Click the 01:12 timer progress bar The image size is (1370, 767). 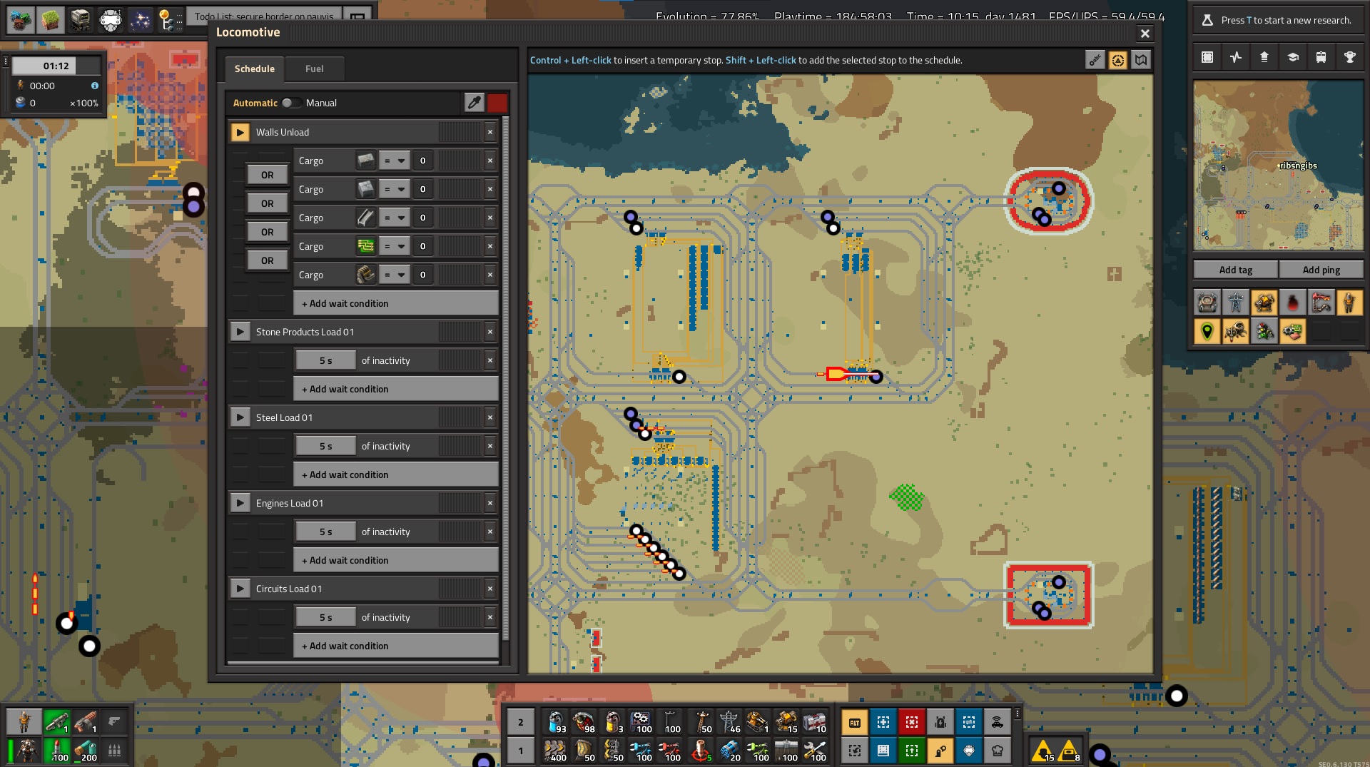coord(56,66)
